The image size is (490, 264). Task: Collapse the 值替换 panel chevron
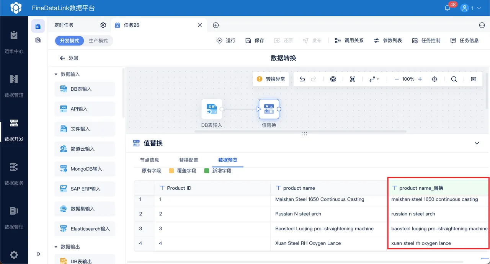pyautogui.click(x=477, y=143)
